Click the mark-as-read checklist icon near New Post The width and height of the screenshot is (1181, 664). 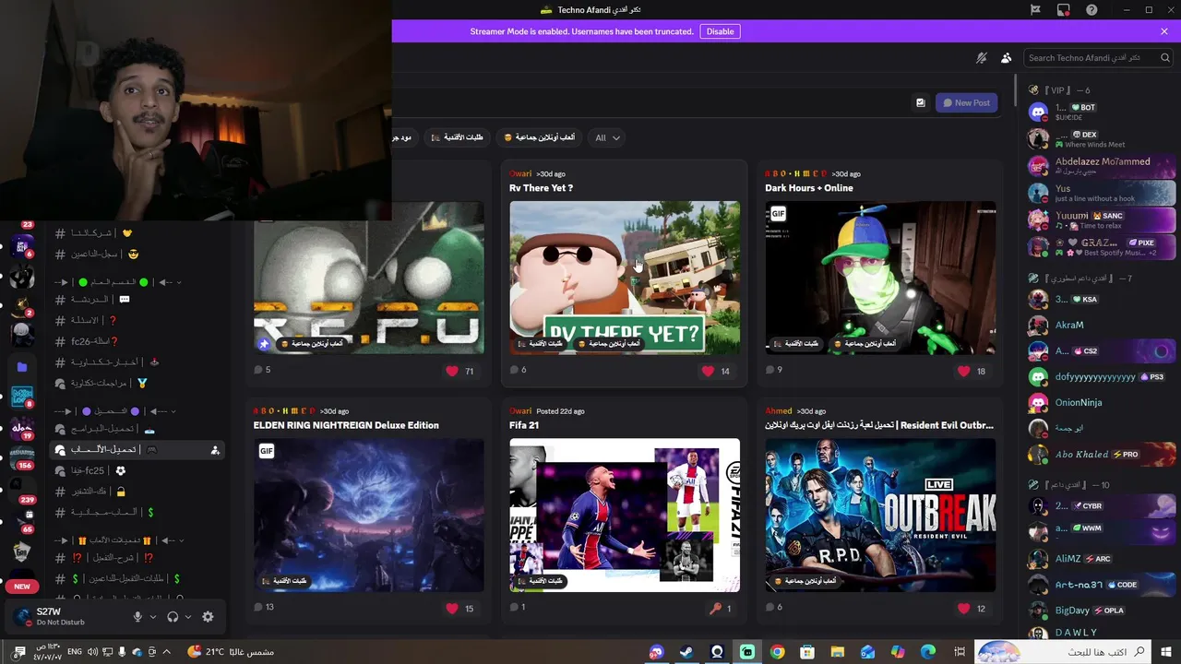(x=920, y=103)
